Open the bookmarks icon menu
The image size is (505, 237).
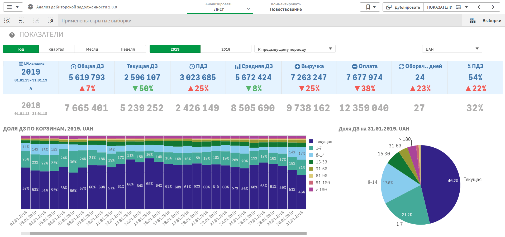click(x=370, y=7)
